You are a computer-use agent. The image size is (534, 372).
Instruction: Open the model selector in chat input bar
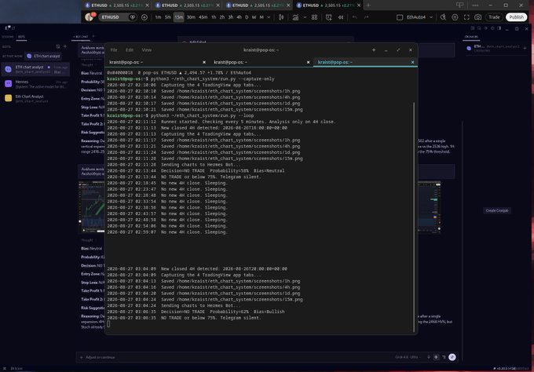pyautogui.click(x=408, y=357)
